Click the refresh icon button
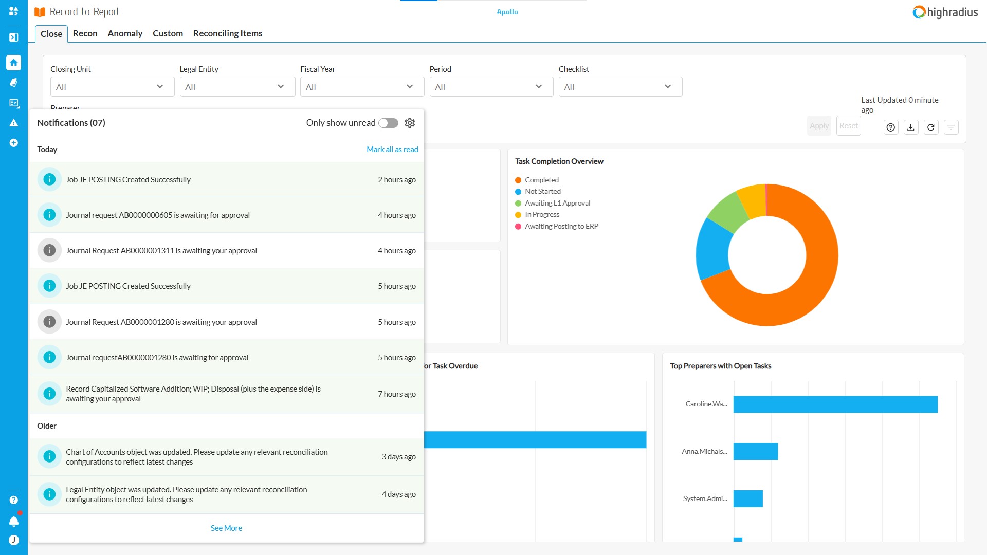Image resolution: width=987 pixels, height=555 pixels. tap(931, 127)
